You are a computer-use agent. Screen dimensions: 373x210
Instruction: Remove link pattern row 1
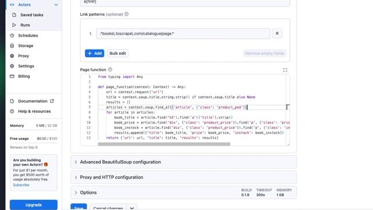coord(277,33)
